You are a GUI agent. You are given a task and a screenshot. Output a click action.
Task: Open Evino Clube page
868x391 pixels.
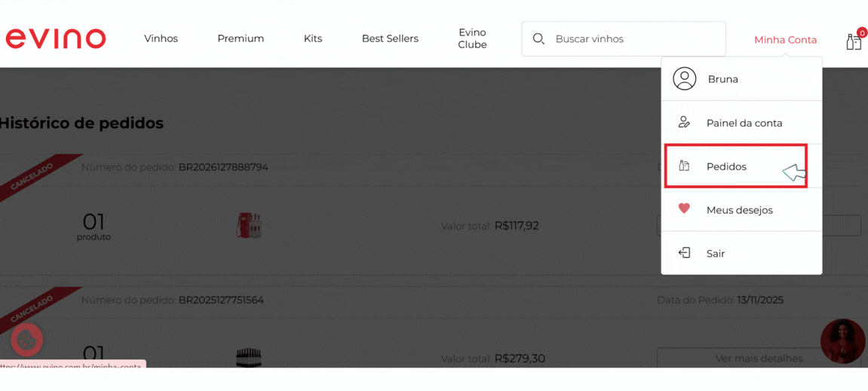click(472, 38)
